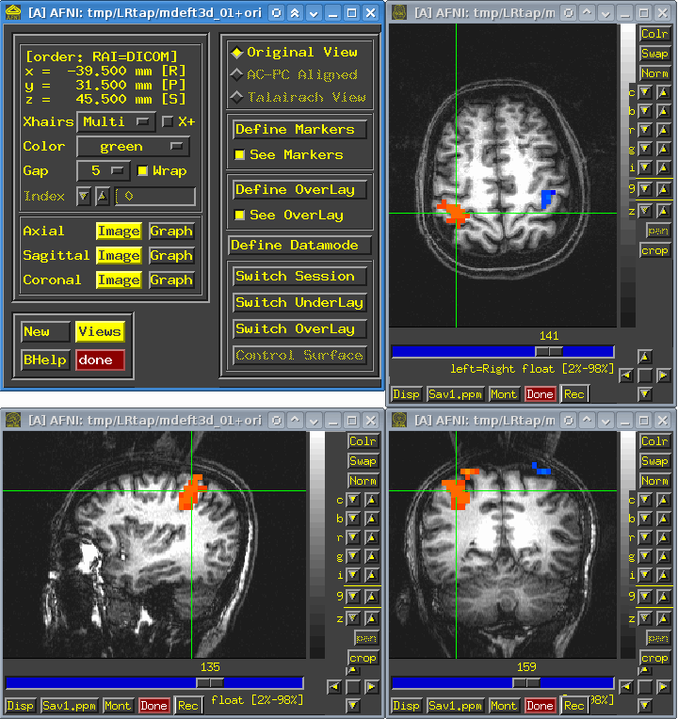Expand Define OverLay panel

(x=299, y=190)
